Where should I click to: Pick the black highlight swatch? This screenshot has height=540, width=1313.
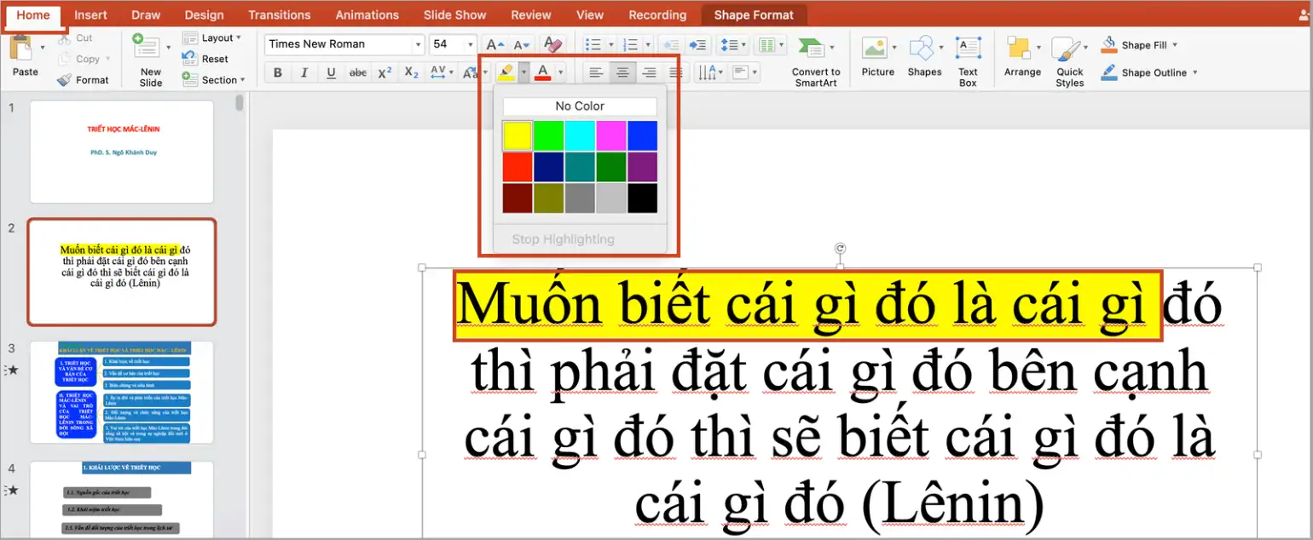(643, 198)
